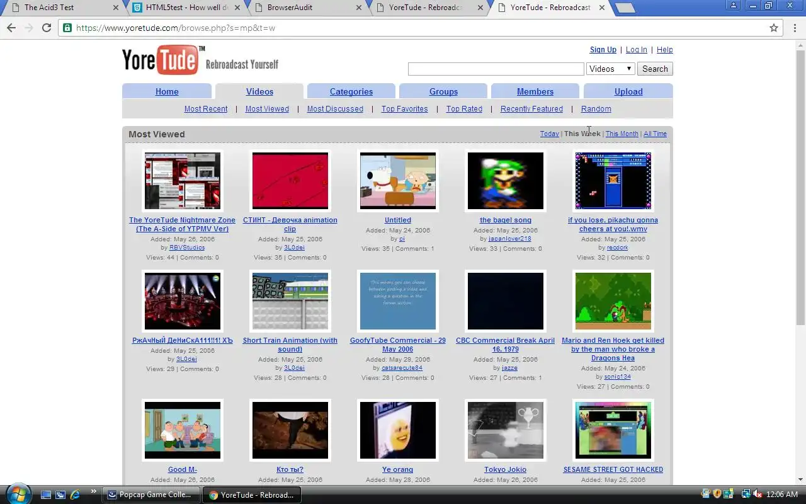This screenshot has width=806, height=504.
Task: Open SESAME STREET GOT HACKED link
Action: [613, 469]
